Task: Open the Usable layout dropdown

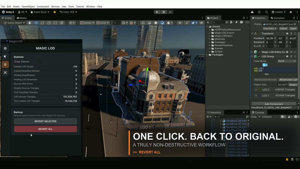Action: (279, 12)
